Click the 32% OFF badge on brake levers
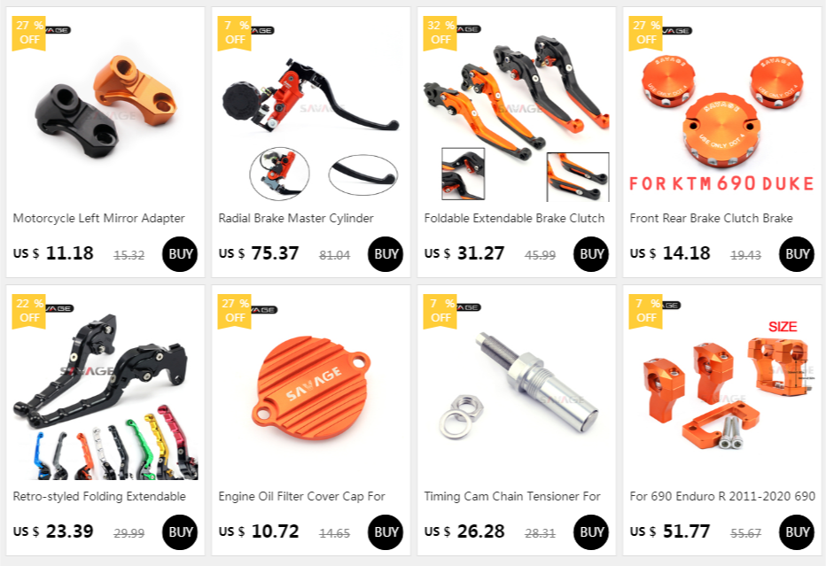 (x=440, y=33)
